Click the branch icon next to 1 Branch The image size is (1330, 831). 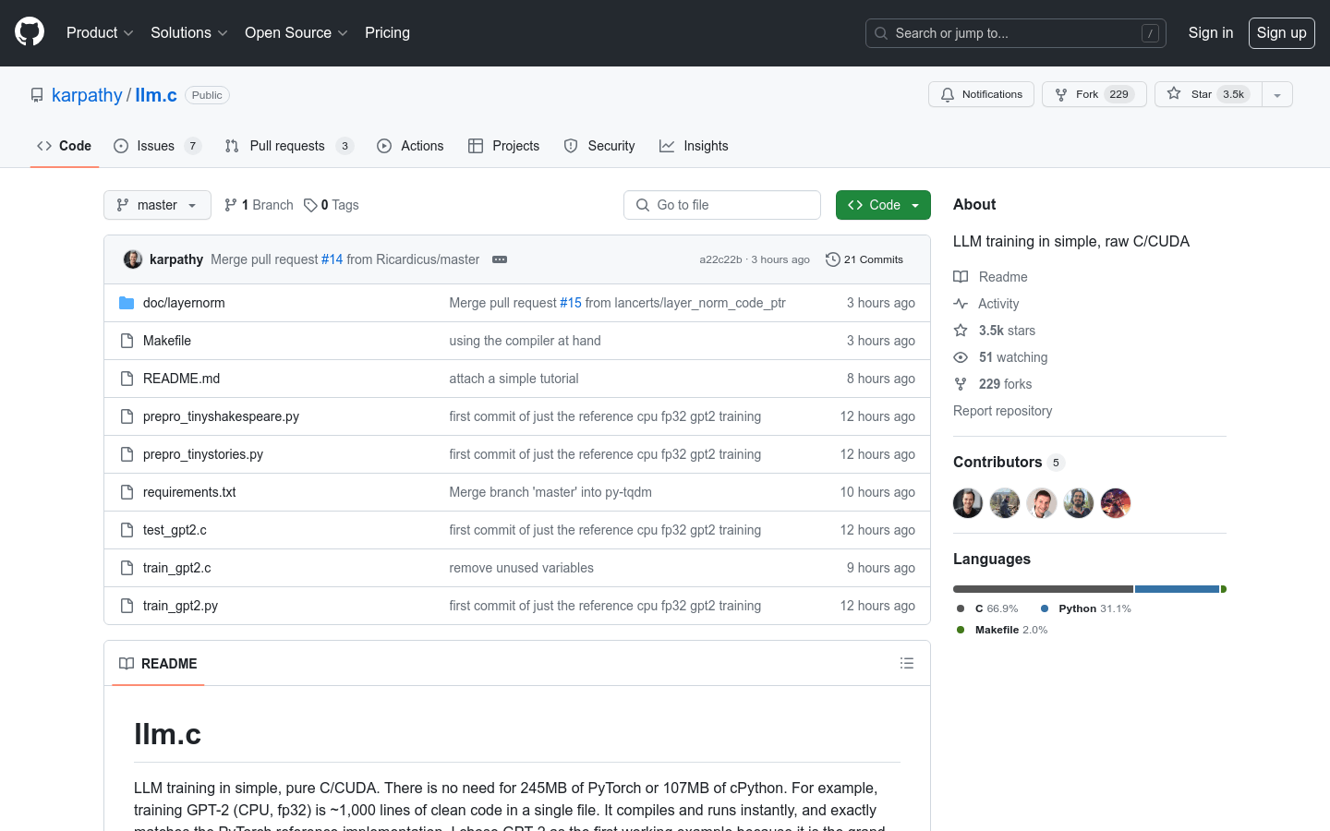coord(231,205)
